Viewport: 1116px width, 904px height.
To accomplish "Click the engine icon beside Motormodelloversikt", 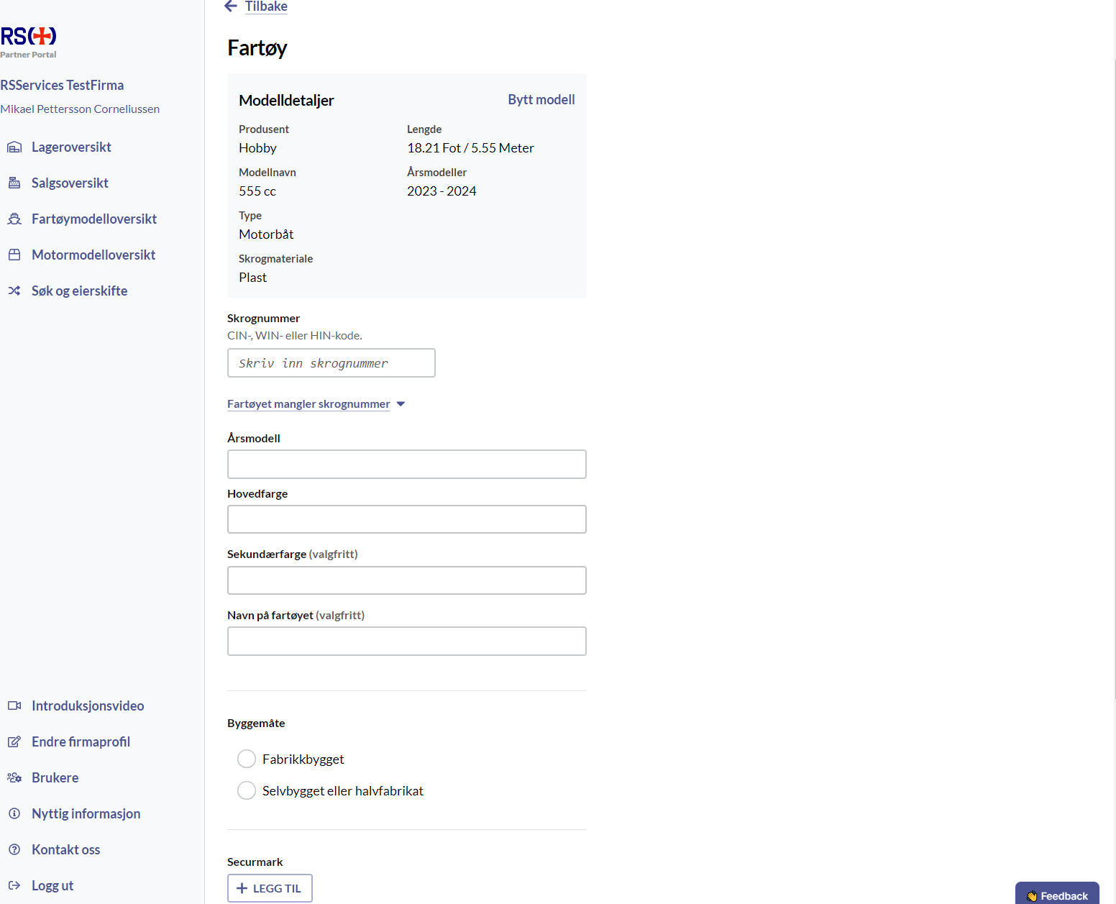I will [x=14, y=255].
